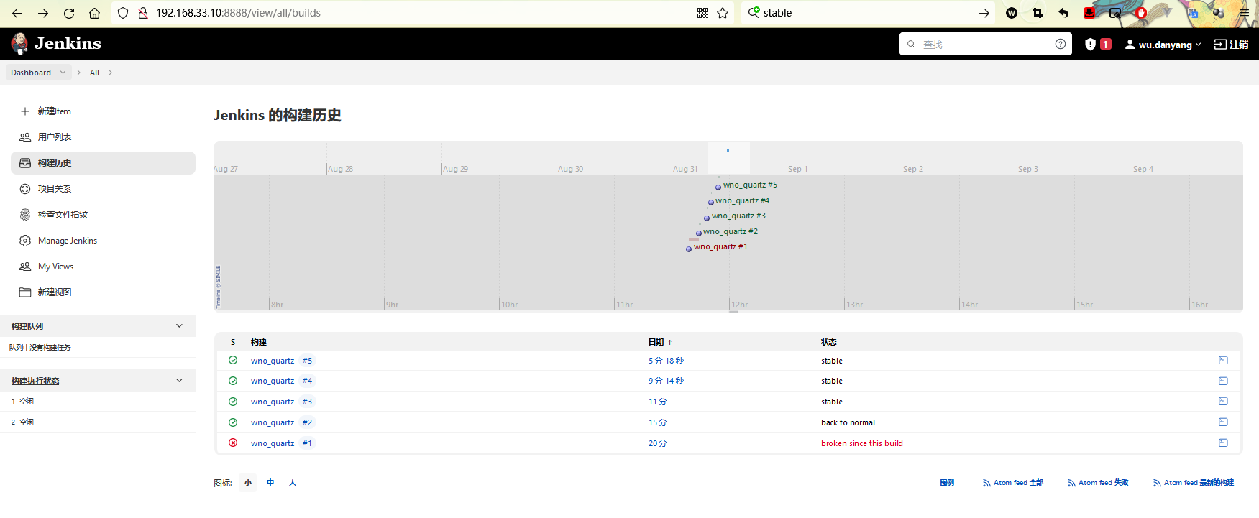This screenshot has width=1259, height=518.
Task: Click the browser bookmark star icon
Action: pyautogui.click(x=723, y=13)
